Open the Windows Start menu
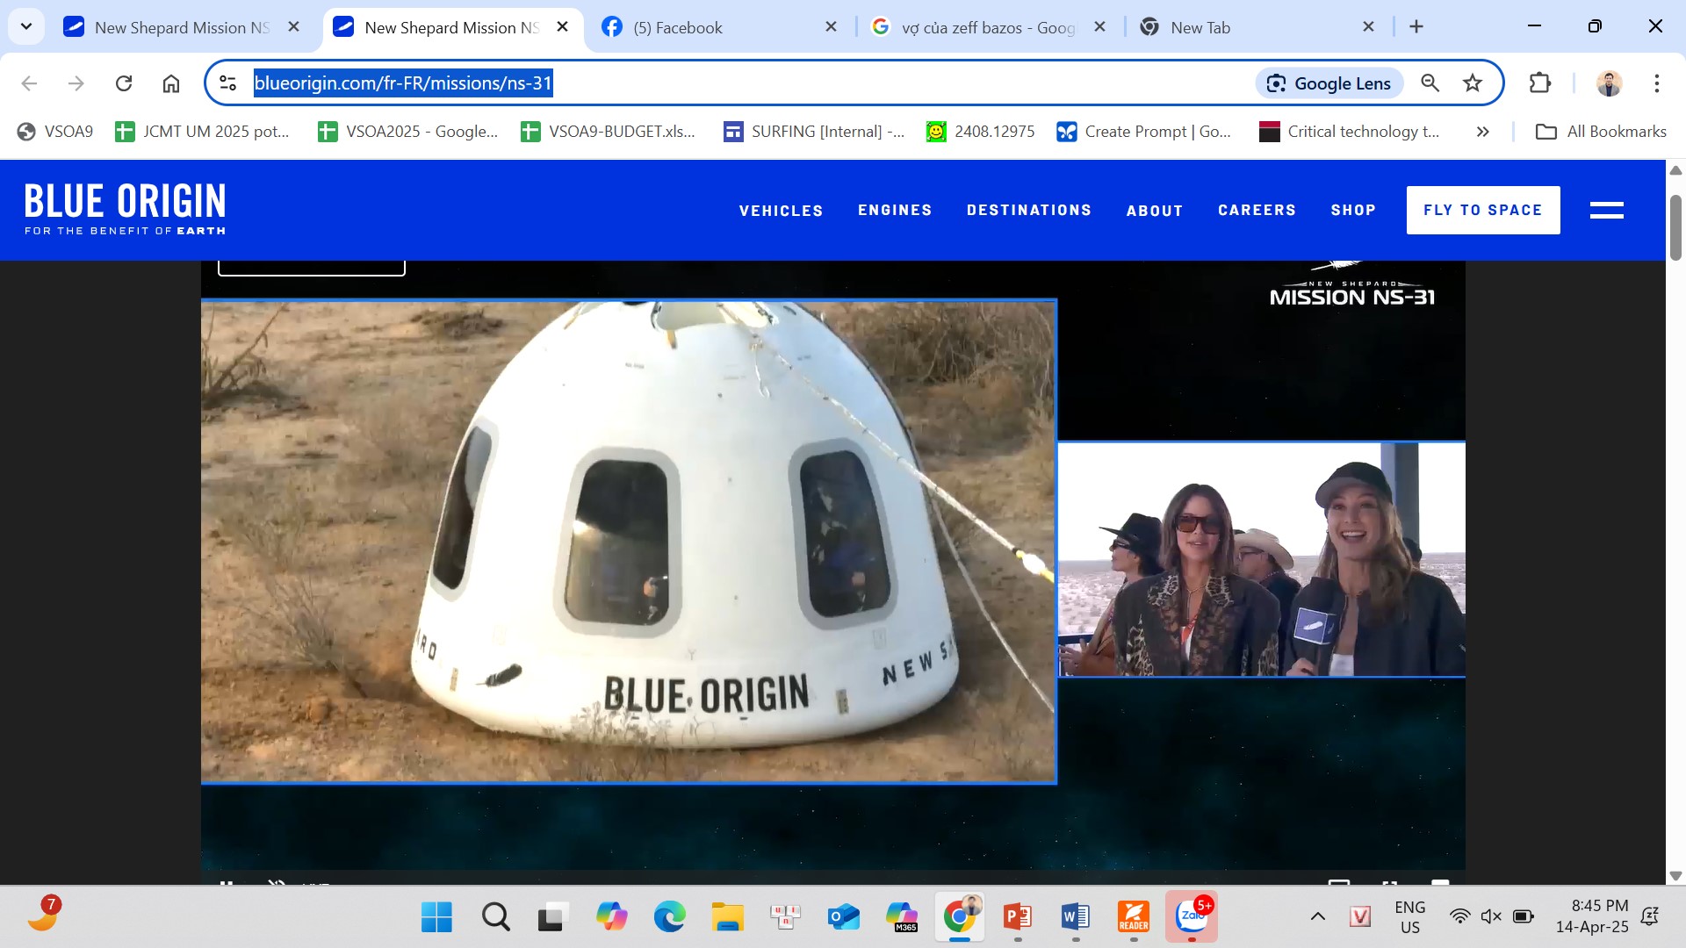 (x=436, y=917)
